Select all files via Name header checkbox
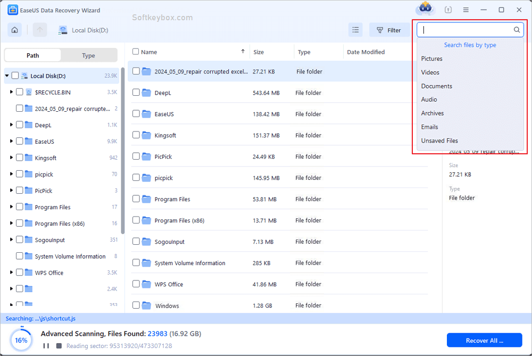 136,52
